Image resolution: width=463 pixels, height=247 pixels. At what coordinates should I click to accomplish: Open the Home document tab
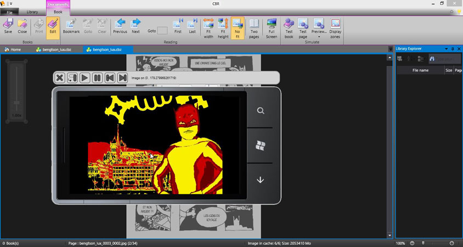tap(13, 49)
